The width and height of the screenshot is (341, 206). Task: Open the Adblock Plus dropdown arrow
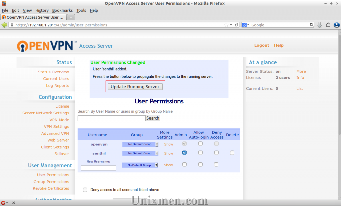coord(7,203)
